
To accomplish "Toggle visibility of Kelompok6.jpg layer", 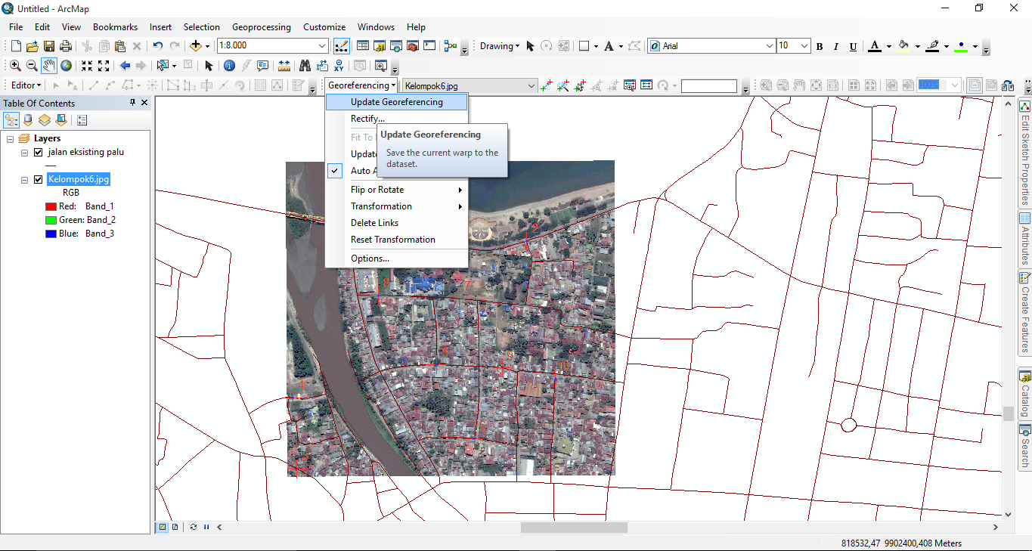I will point(39,179).
